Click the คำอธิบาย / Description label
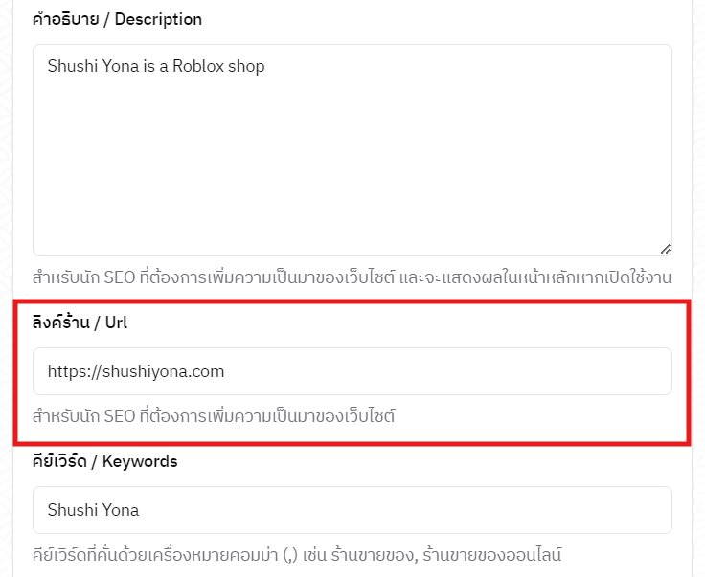Screen dimensions: 705x577 [117, 19]
